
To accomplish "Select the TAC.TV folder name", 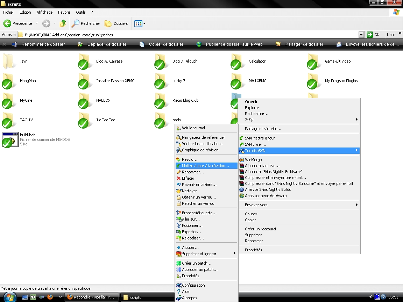I will coord(26,120).
